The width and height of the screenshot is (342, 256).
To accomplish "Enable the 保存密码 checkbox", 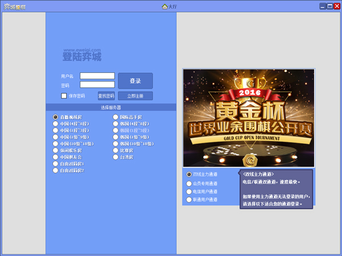I will [x=64, y=96].
